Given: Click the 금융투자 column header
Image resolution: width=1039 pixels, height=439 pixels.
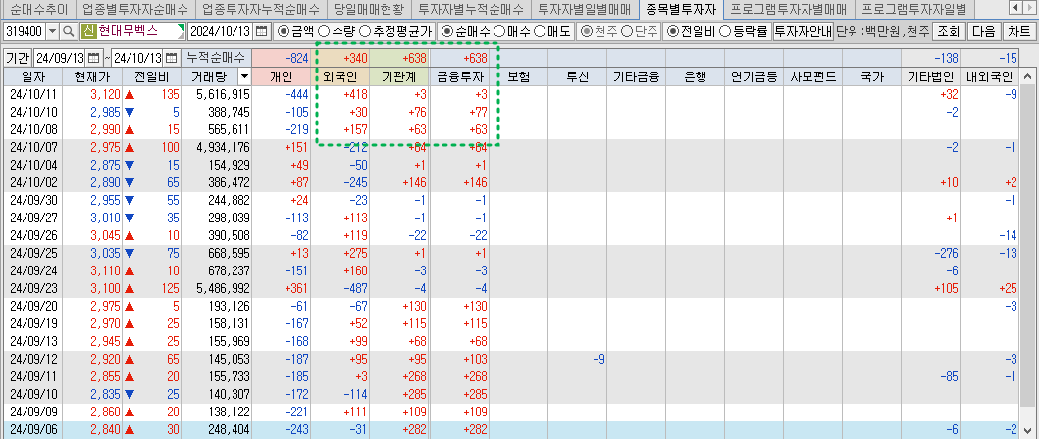Looking at the screenshot, I should pos(459,76).
